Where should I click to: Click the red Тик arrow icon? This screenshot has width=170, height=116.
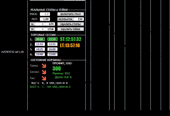point(44,78)
